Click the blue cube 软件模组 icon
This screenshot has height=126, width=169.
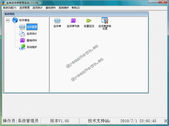pos(15,20)
